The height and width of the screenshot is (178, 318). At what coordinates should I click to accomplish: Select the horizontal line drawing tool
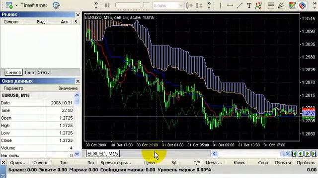[x=230, y=5]
